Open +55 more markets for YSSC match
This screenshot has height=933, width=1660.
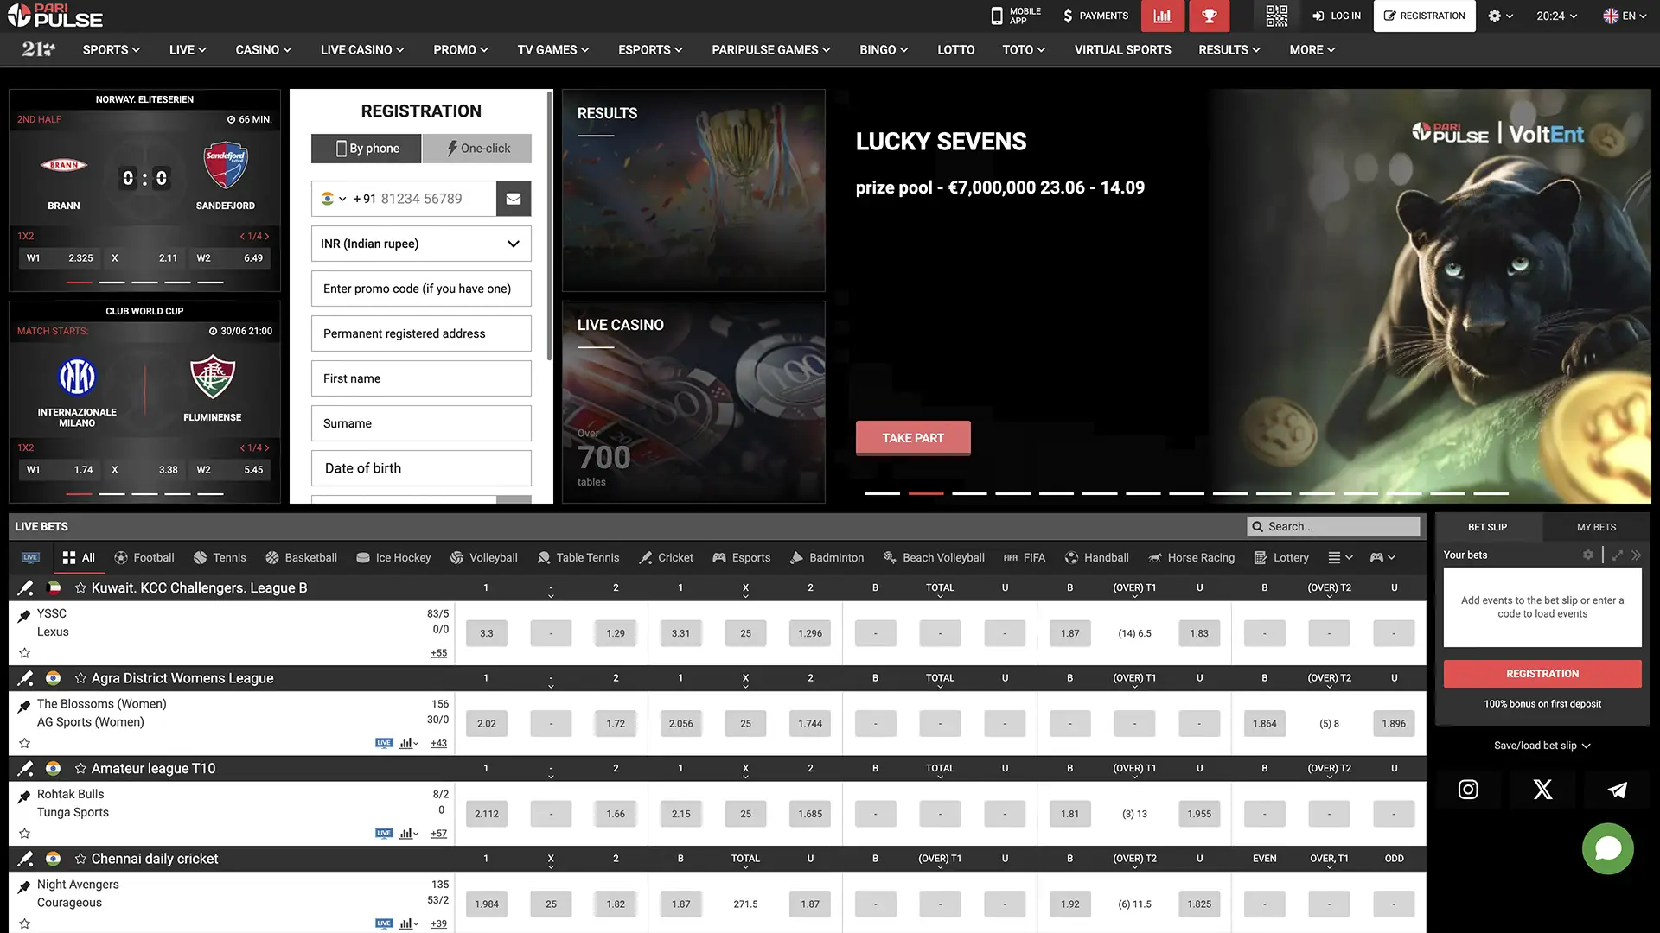click(x=439, y=653)
